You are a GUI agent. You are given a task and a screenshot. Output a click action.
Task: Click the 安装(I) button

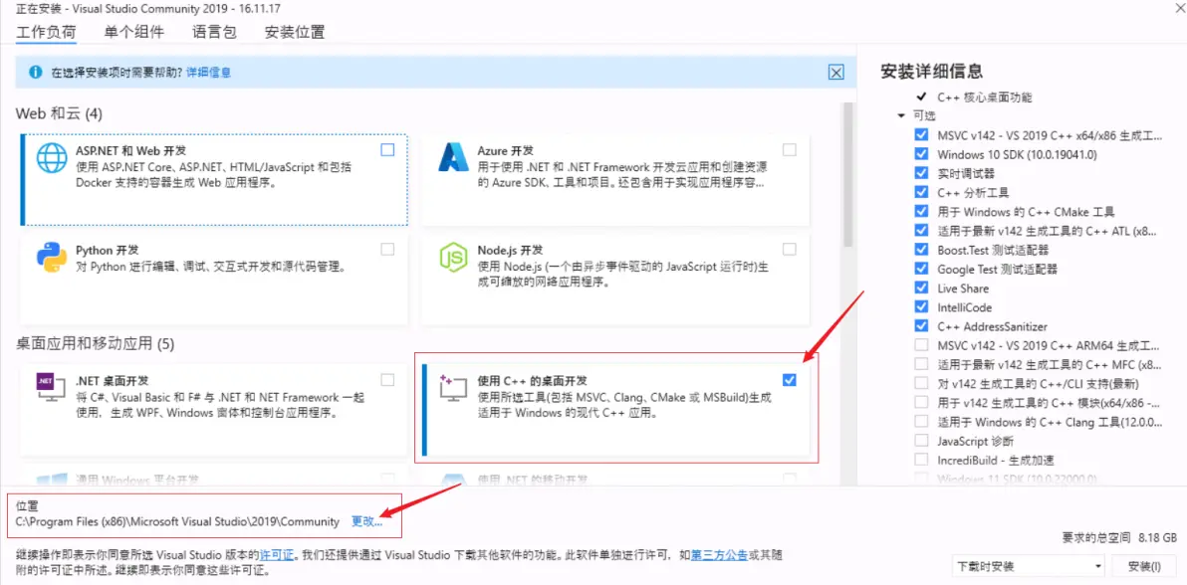[1144, 566]
